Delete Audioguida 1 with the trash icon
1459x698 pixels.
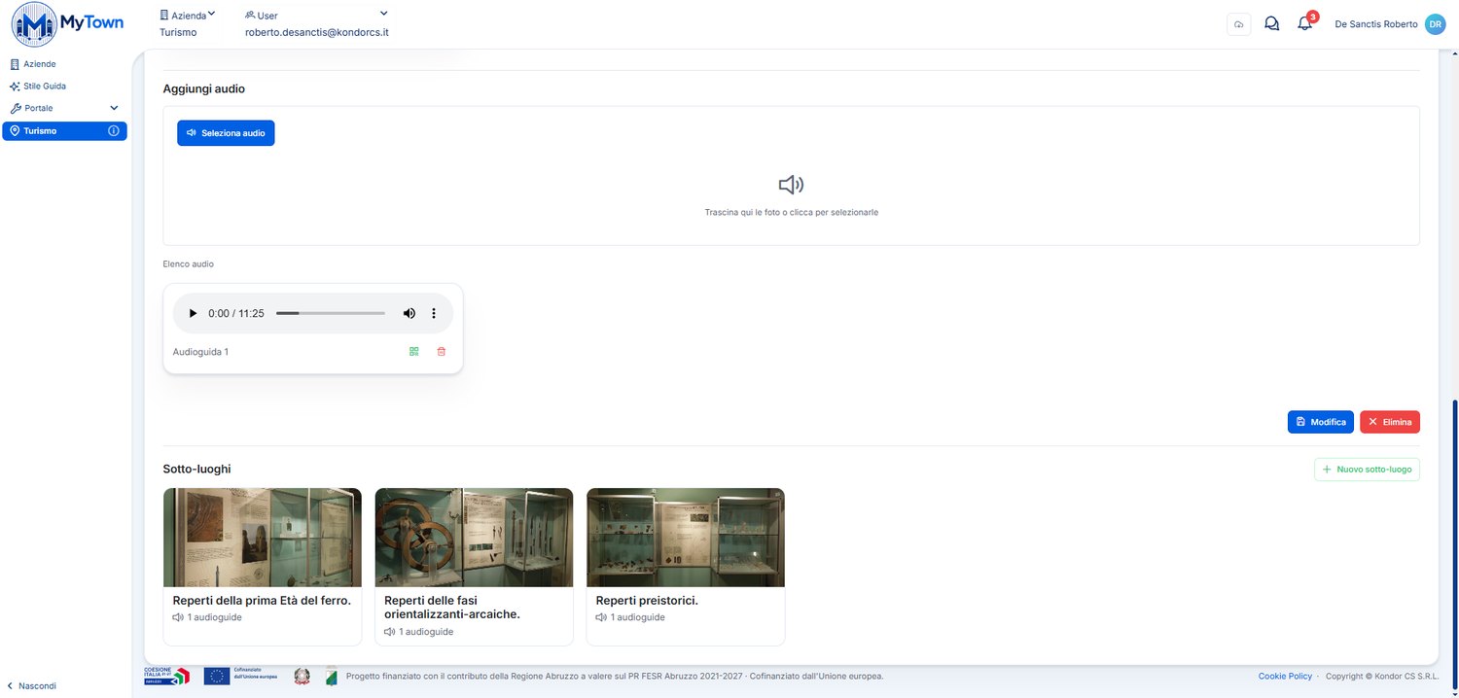442,352
